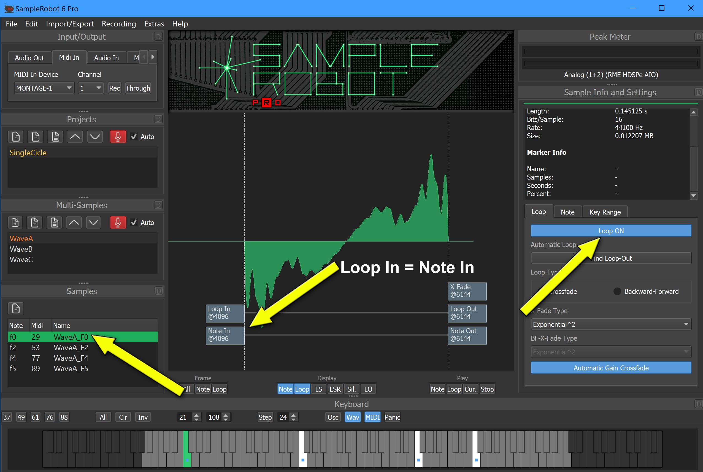Open the MIDI Channel dropdown
Viewport: 703px width, 472px height.
point(91,88)
